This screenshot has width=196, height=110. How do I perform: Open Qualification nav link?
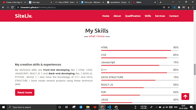[x=133, y=16]
